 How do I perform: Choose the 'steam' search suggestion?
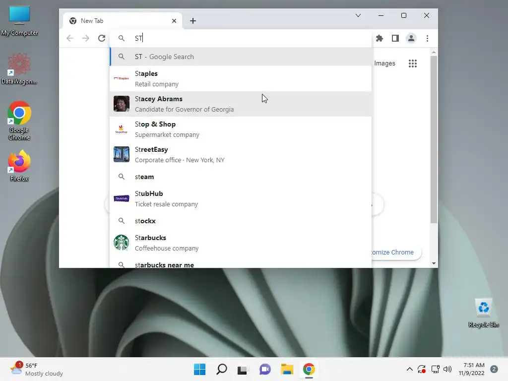(x=241, y=177)
